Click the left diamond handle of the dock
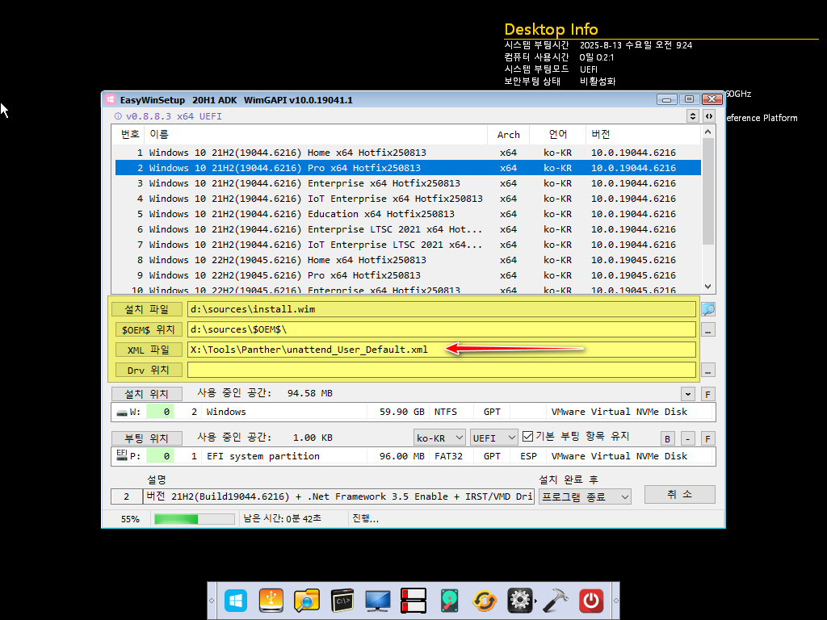This screenshot has height=620, width=827. coord(212,601)
